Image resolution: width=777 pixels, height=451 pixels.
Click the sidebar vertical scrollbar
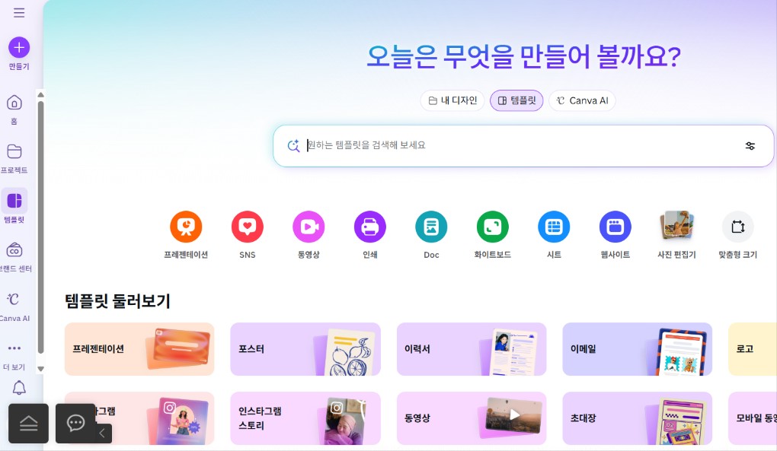(x=40, y=227)
